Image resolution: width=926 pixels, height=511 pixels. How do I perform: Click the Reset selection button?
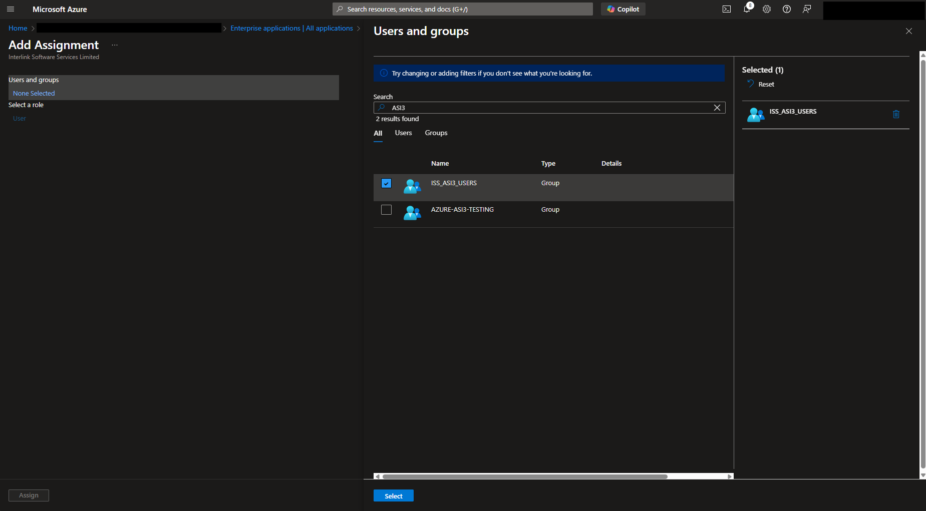click(x=761, y=84)
